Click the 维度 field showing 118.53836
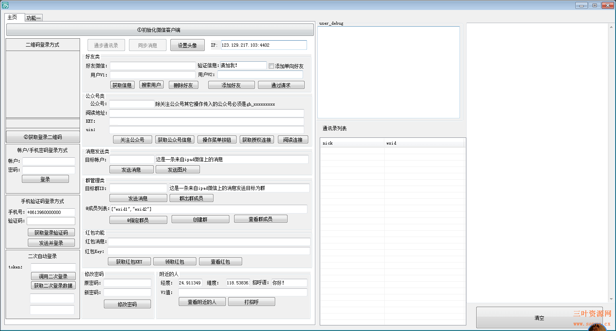 click(x=238, y=283)
